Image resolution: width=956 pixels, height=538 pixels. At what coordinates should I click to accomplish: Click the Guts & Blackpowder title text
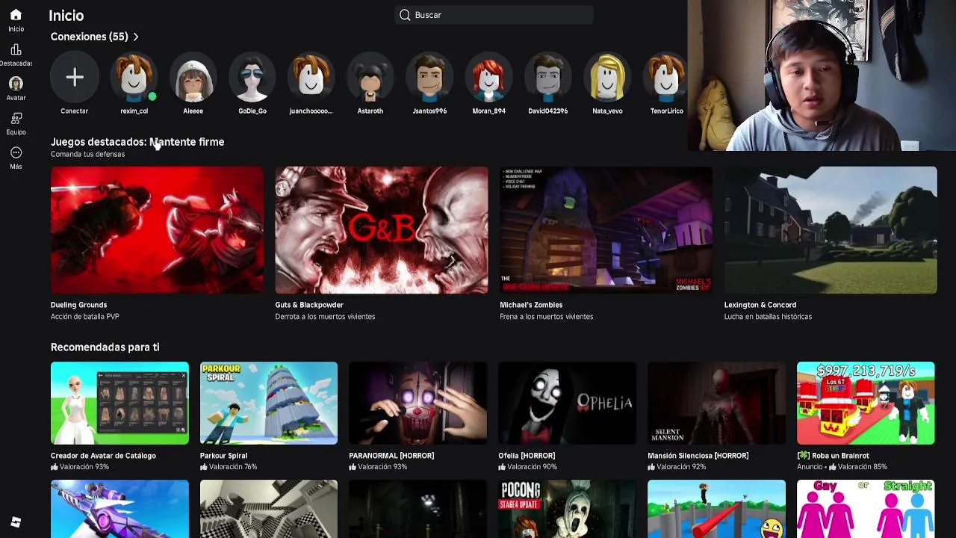point(309,305)
